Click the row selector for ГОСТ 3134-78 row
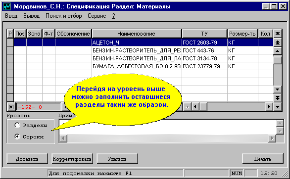The width and height of the screenshot is (290, 179). 10,58
